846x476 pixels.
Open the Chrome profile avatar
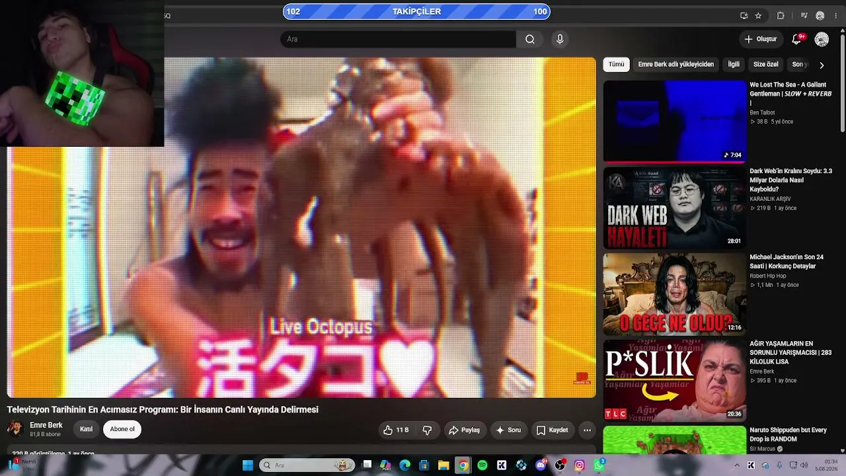820,15
